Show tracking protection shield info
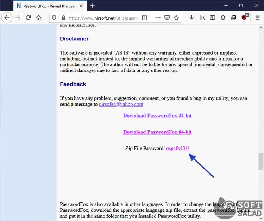Screen dimensions: 264x221 click(x=54, y=18)
